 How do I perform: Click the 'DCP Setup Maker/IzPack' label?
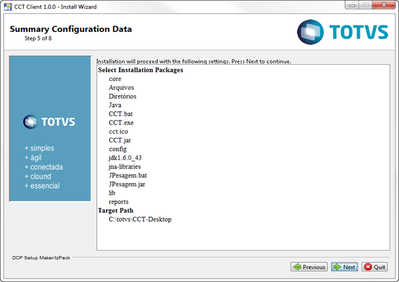[41, 258]
